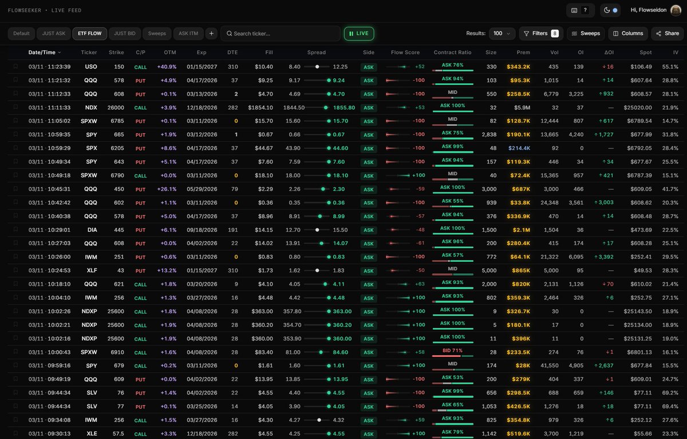Click the Sweeps button next to Filters
The width and height of the screenshot is (687, 439).
586,33
